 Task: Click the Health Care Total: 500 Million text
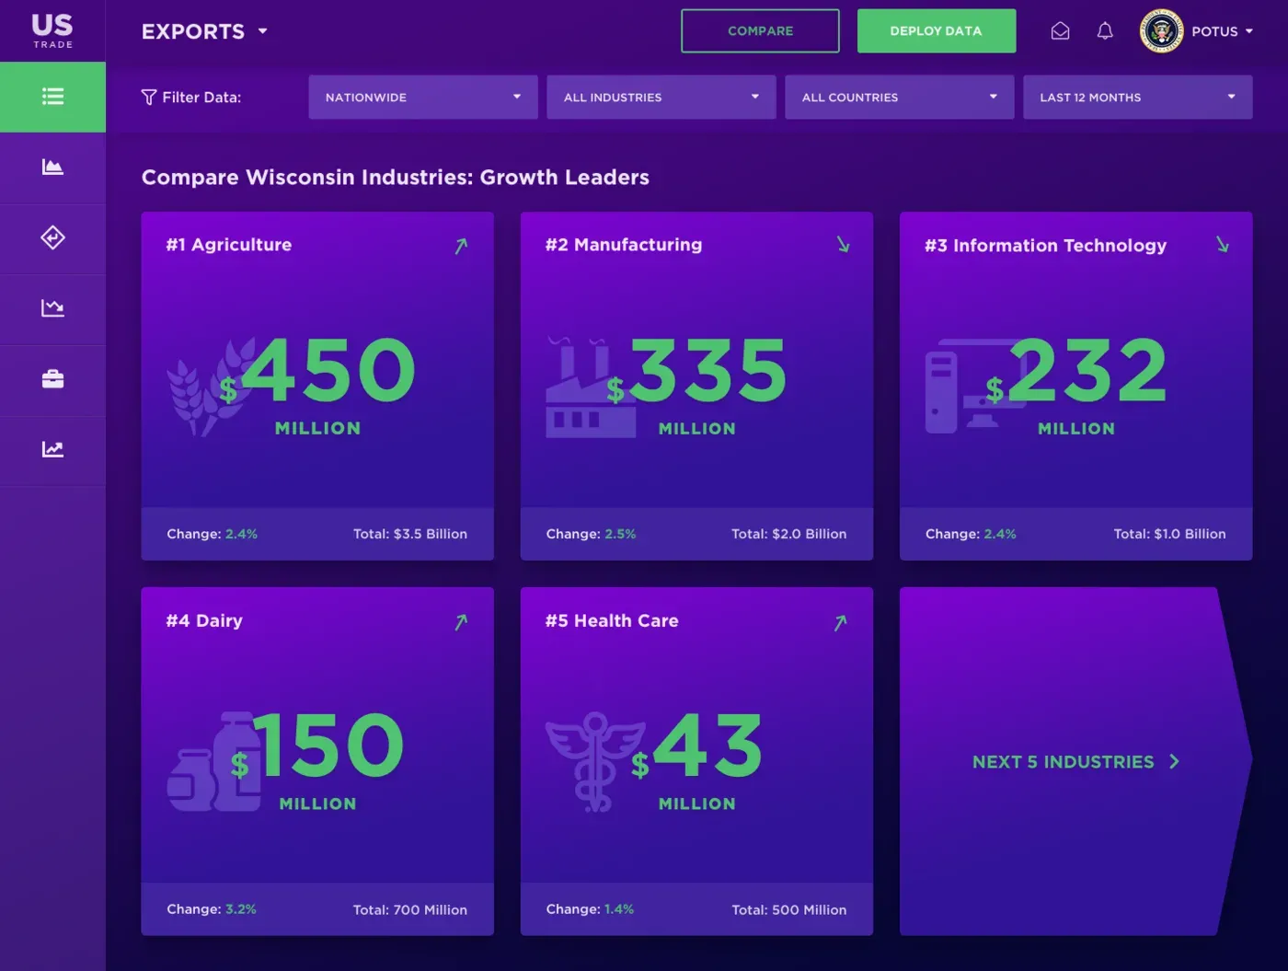789,910
